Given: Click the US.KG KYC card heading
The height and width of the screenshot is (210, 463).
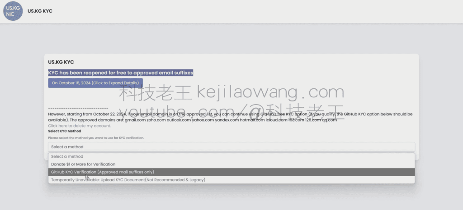Looking at the screenshot, I should coord(61,62).
